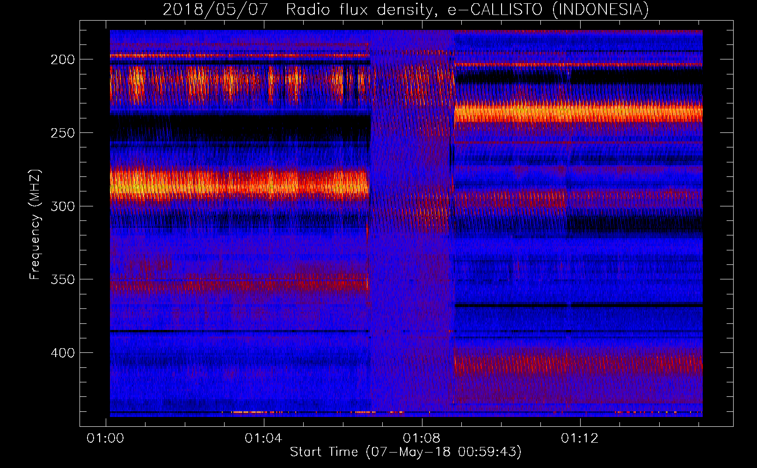Viewport: 757px width, 468px height.
Task: Click the 01:08 time tick label
Action: pyautogui.click(x=422, y=438)
